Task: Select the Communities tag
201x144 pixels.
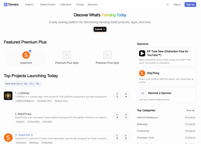Action: [34, 122]
